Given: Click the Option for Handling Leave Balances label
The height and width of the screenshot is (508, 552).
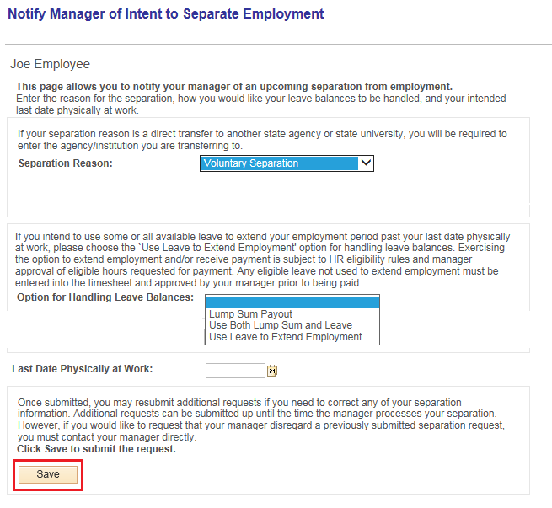Looking at the screenshot, I should tap(105, 297).
